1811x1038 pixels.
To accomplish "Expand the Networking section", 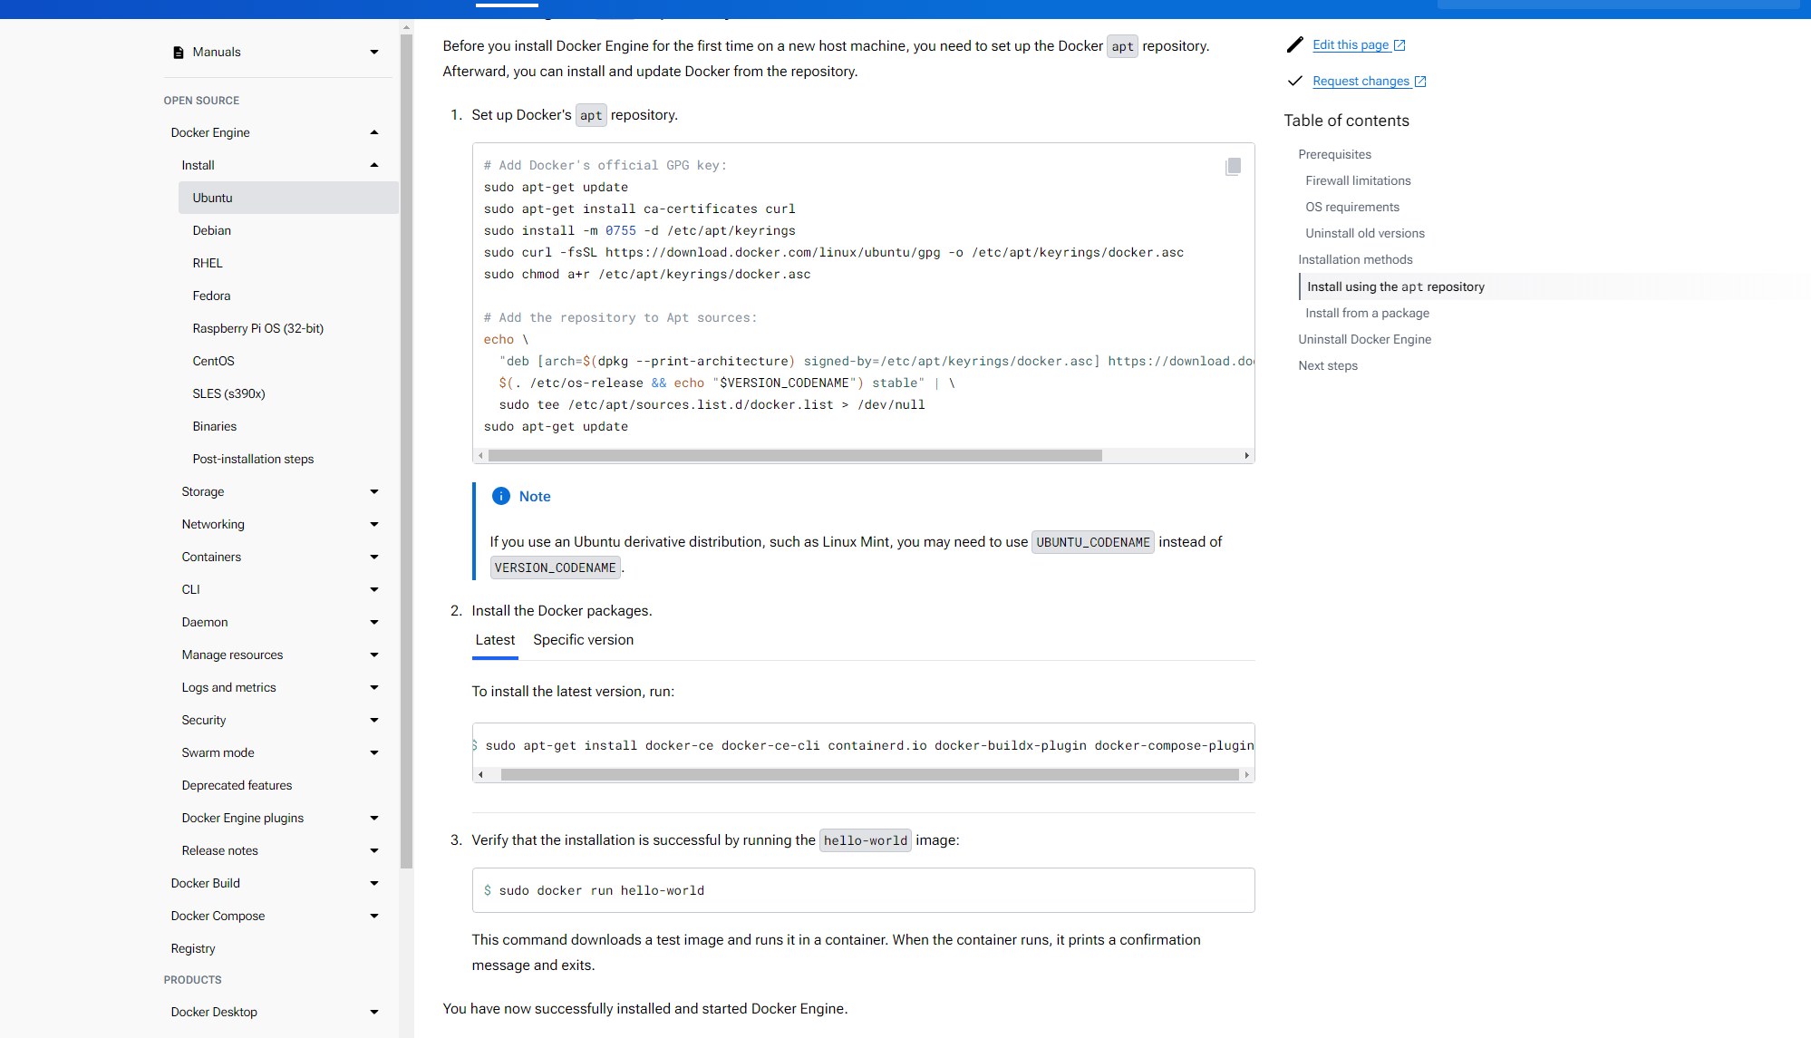I will pyautogui.click(x=374, y=524).
